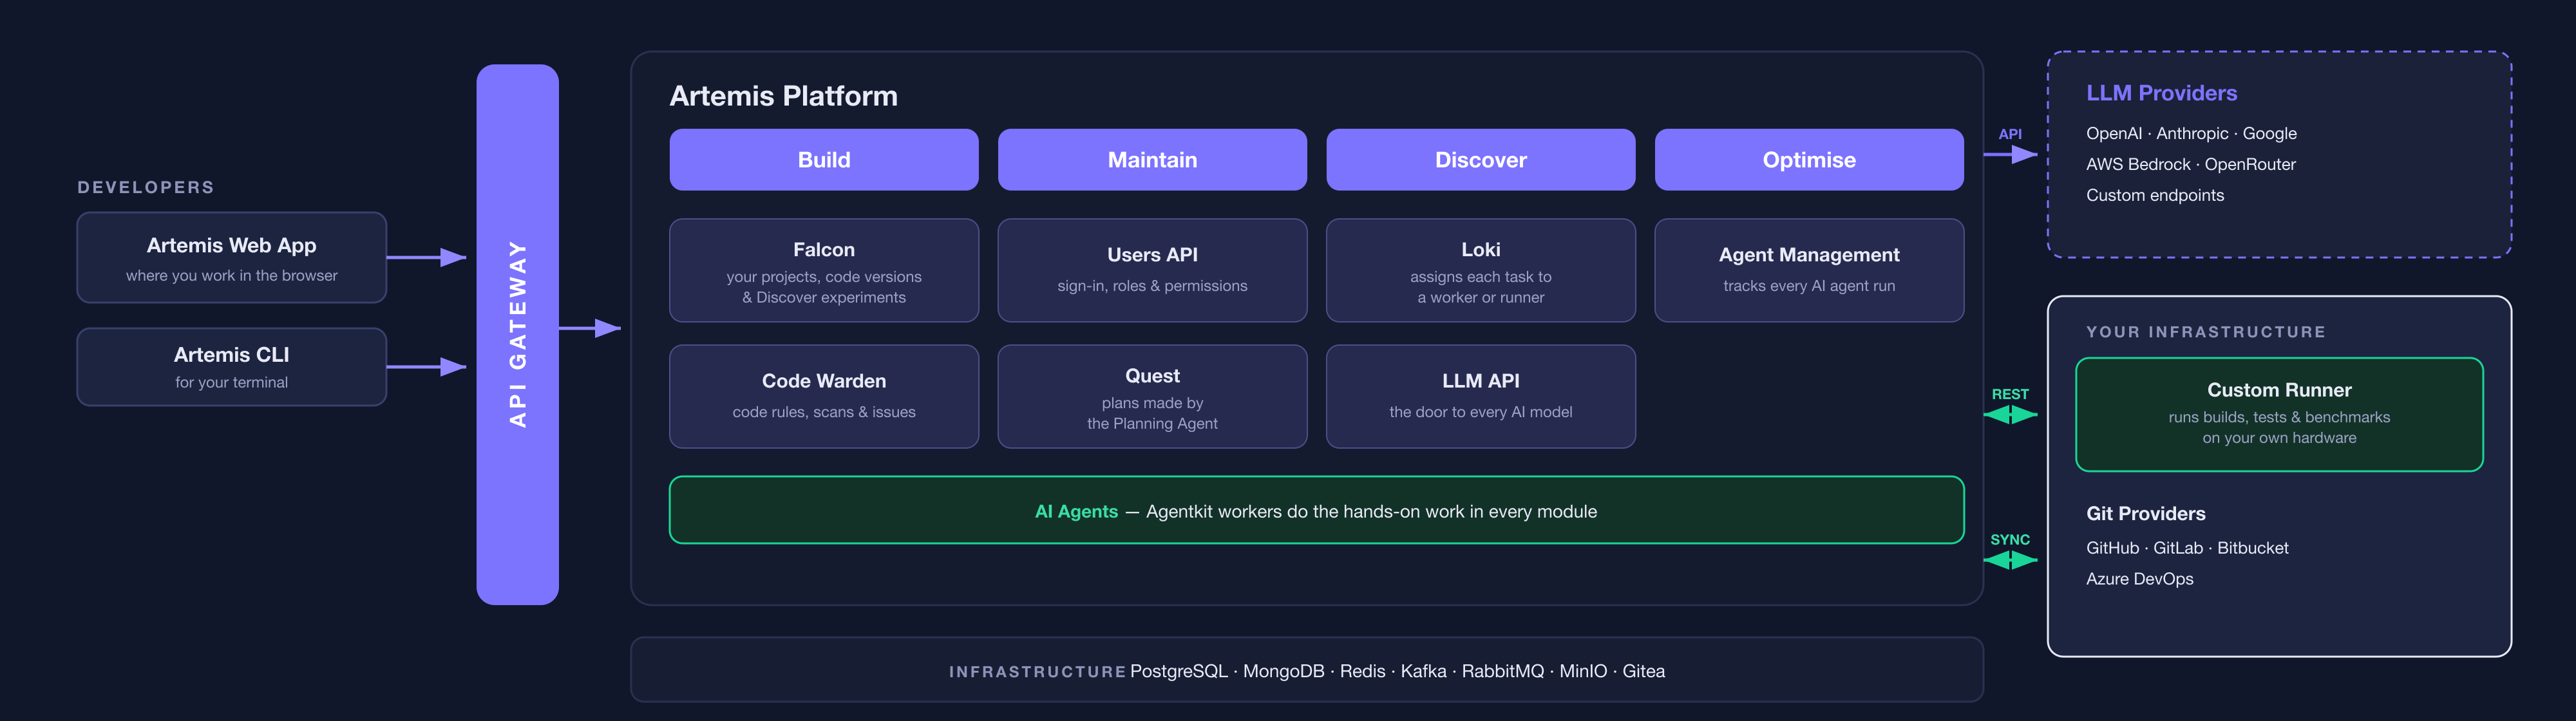Click the 'RabbitMQ' text in bottom bar
The width and height of the screenshot is (2576, 721).
point(1502,671)
